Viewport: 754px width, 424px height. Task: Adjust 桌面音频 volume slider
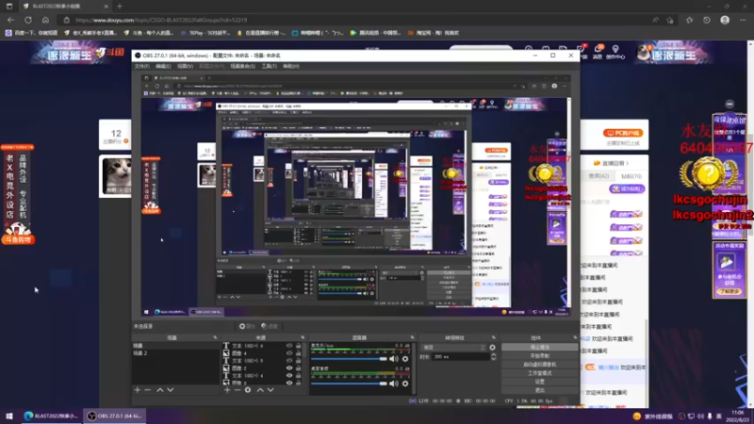pos(349,383)
